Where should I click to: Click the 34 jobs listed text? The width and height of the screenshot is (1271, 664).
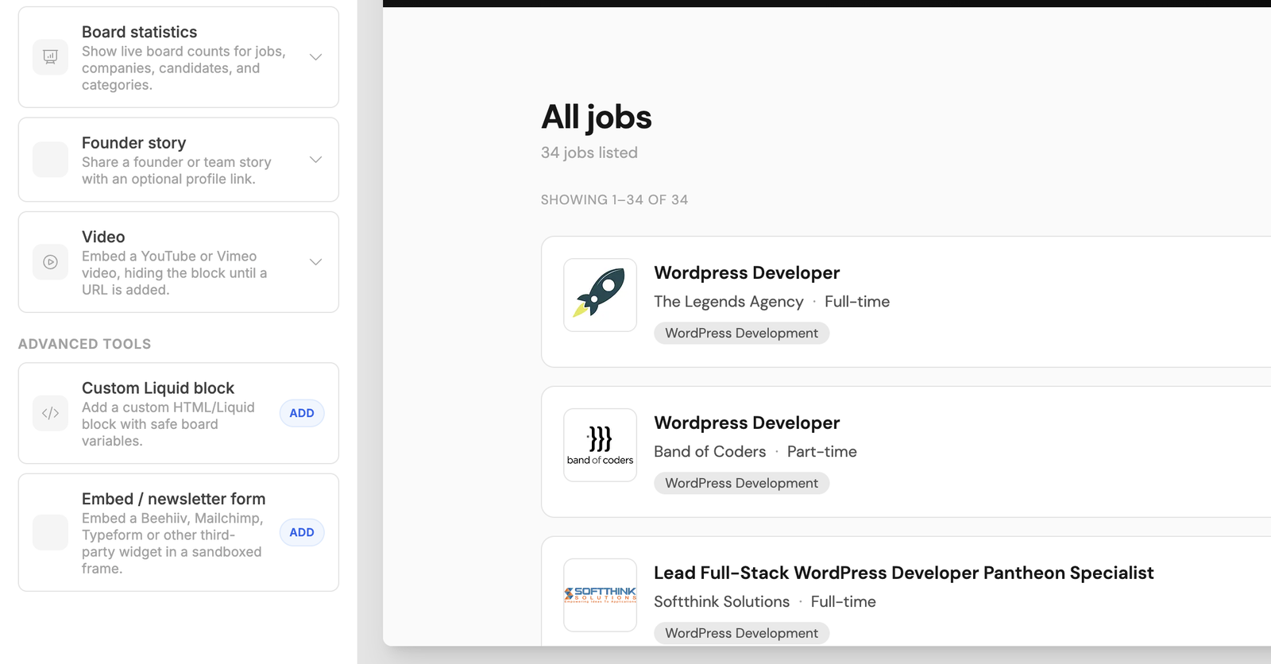(589, 152)
